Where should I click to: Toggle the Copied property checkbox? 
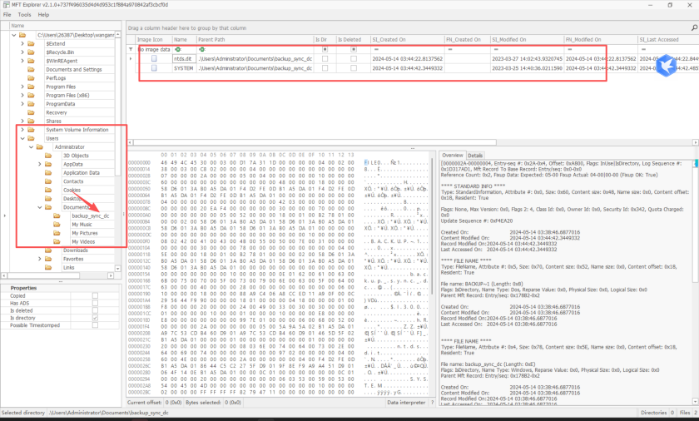pos(95,295)
